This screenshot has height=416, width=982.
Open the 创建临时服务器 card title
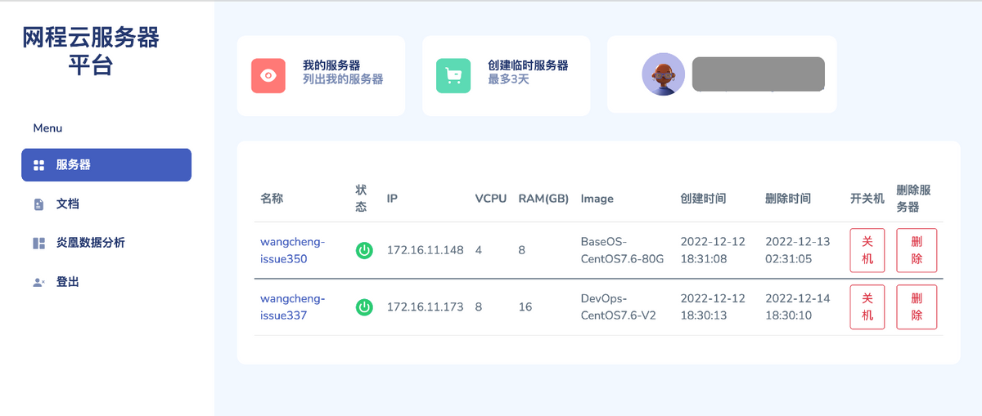(x=528, y=65)
